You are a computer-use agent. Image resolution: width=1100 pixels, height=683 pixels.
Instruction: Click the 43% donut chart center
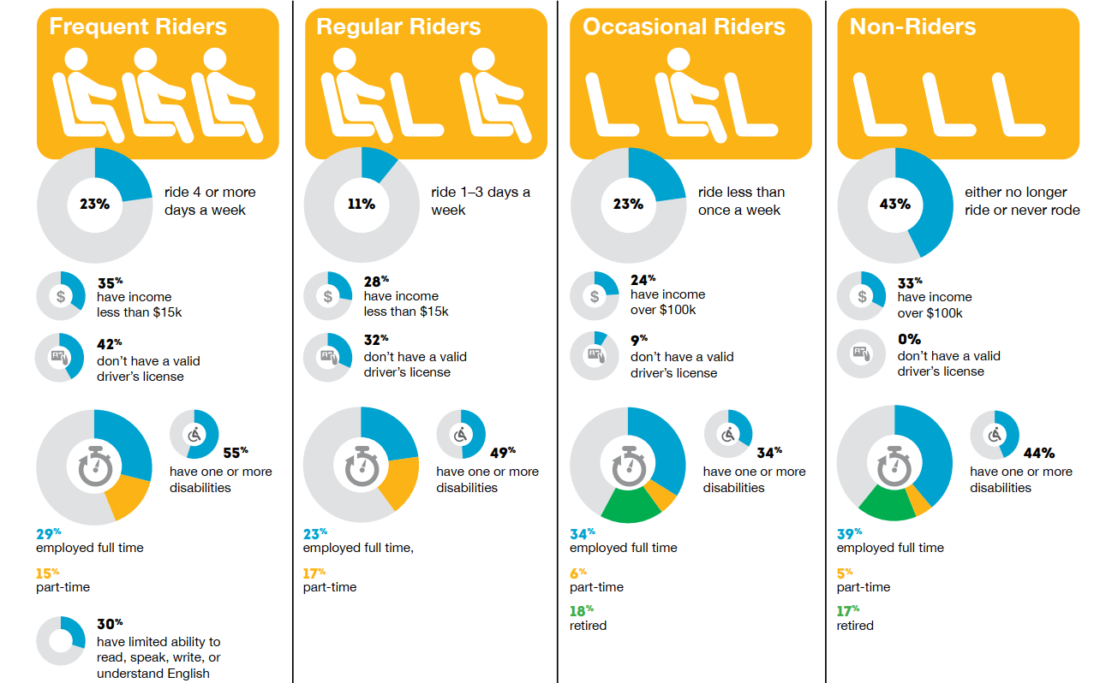pyautogui.click(x=894, y=205)
